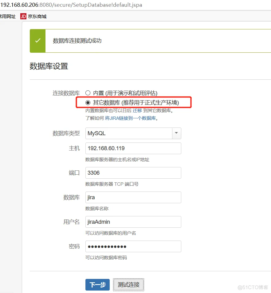Click the 连接数据库 label
This screenshot has height=293, width=271.
66,93
